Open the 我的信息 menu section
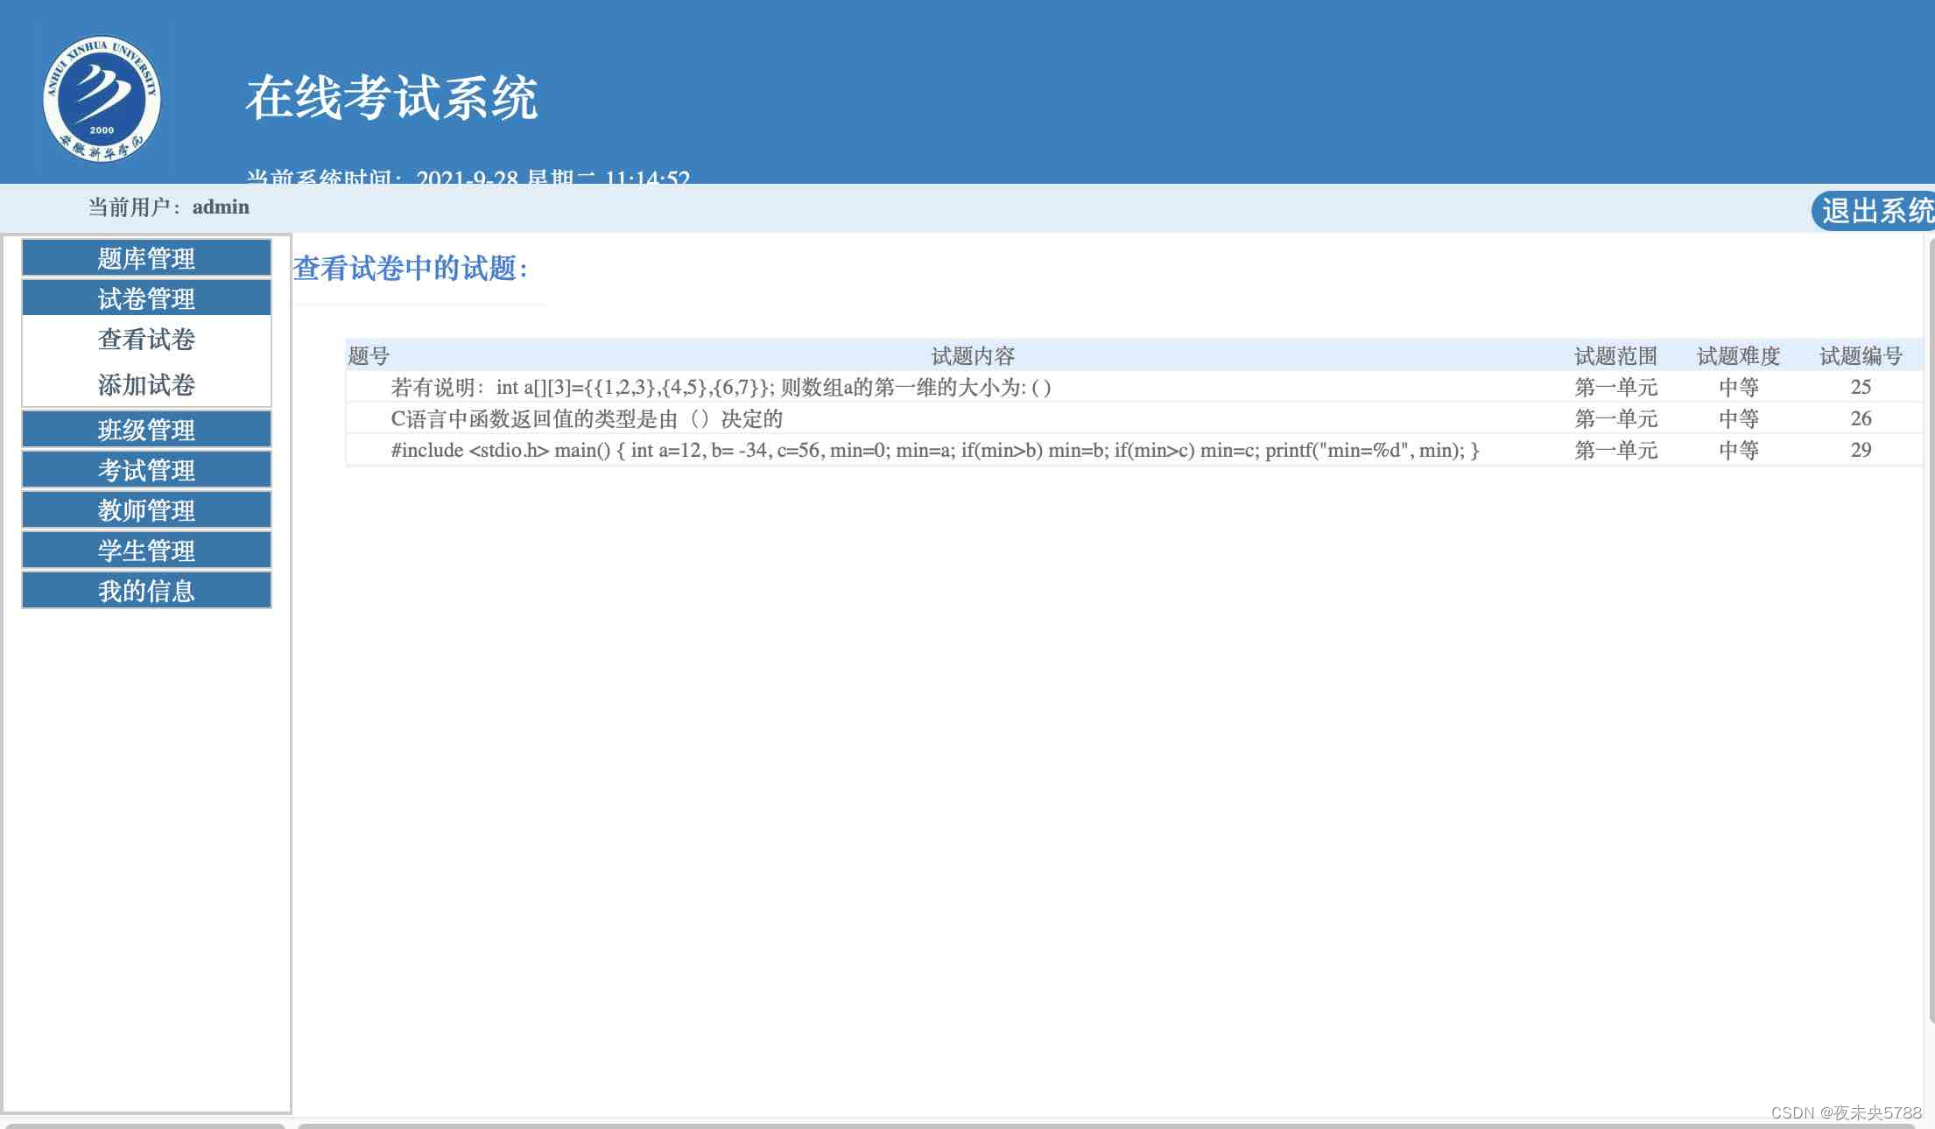Image resolution: width=1935 pixels, height=1129 pixels. (146, 591)
